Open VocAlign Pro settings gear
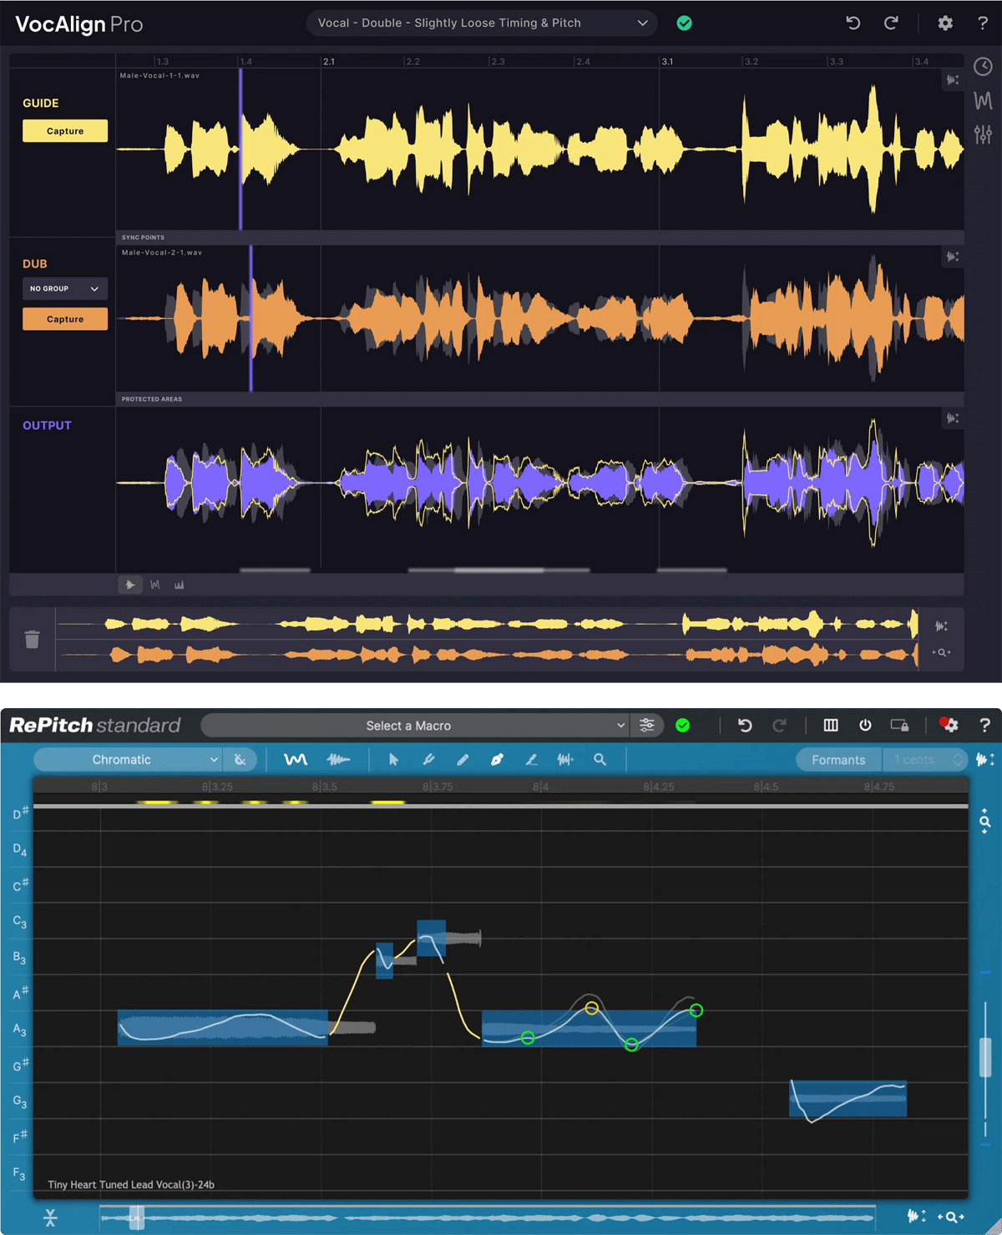 (x=944, y=23)
